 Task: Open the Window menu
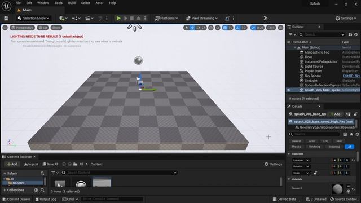[43, 3]
